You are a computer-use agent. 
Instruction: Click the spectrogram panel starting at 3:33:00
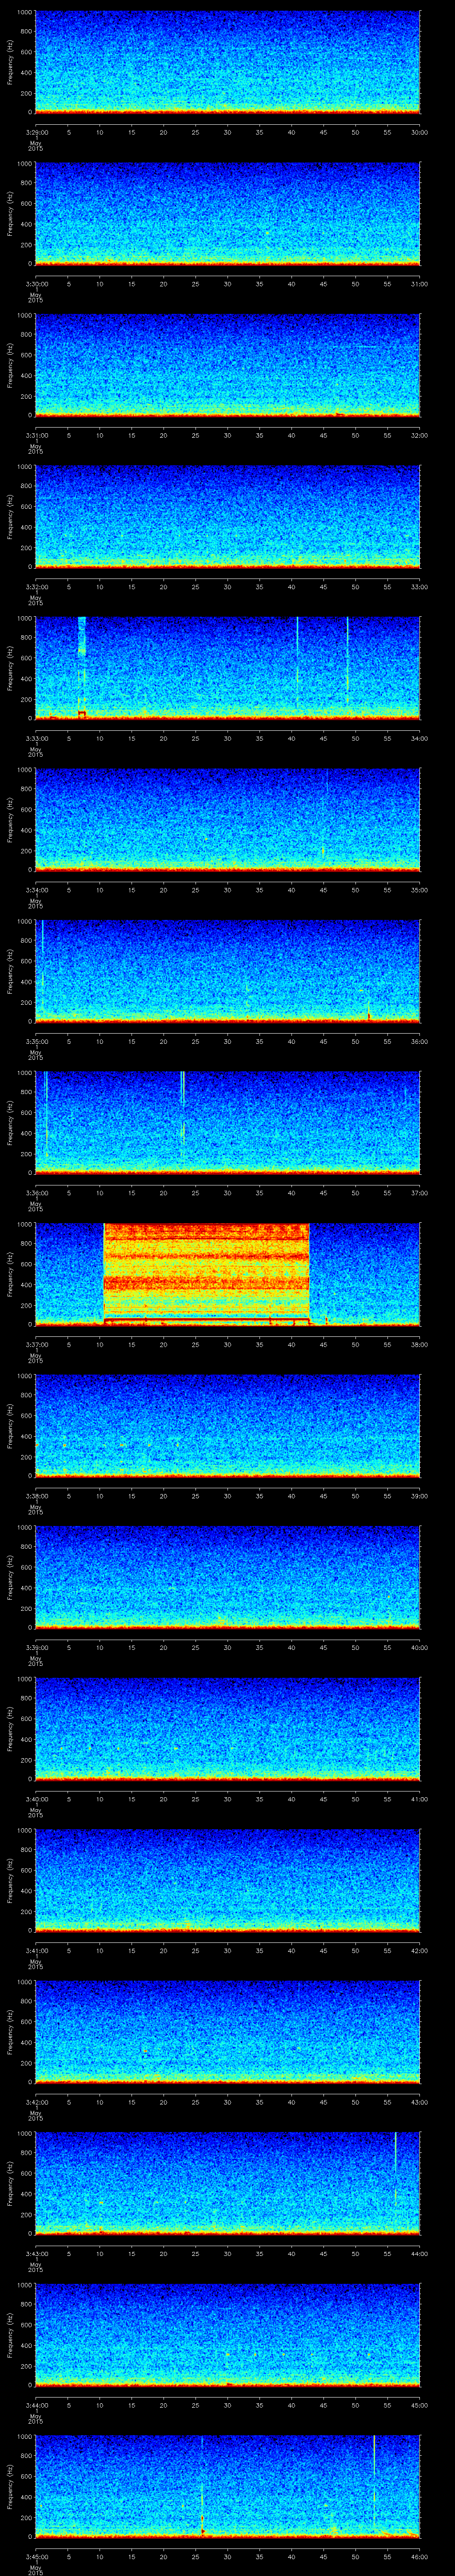point(227,668)
